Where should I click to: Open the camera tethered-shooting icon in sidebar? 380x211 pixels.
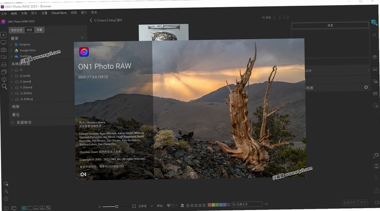[4, 50]
